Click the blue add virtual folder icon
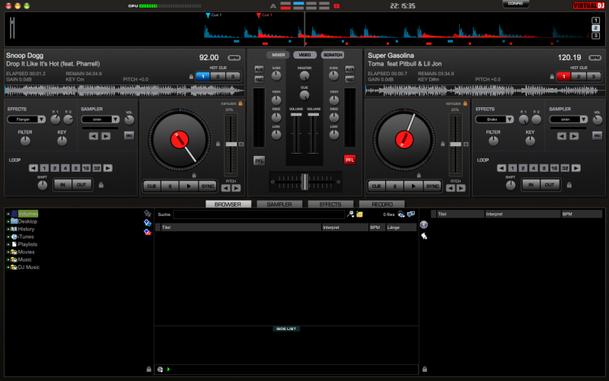This screenshot has width=609, height=381. point(147,223)
